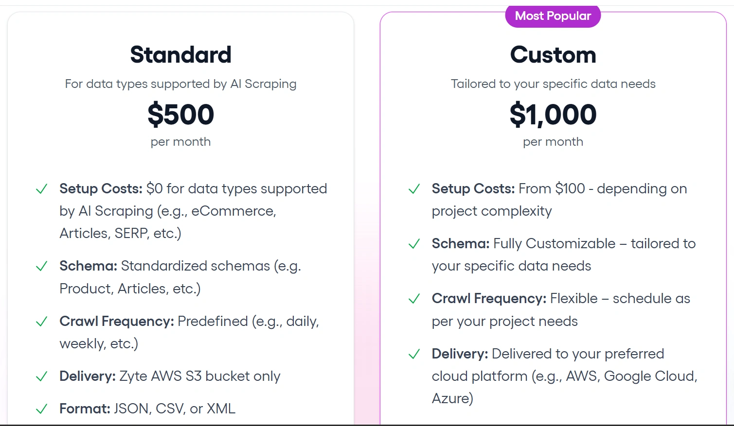Click the "Delivery: Zyte AWS S3 bucket only" text

(x=170, y=376)
